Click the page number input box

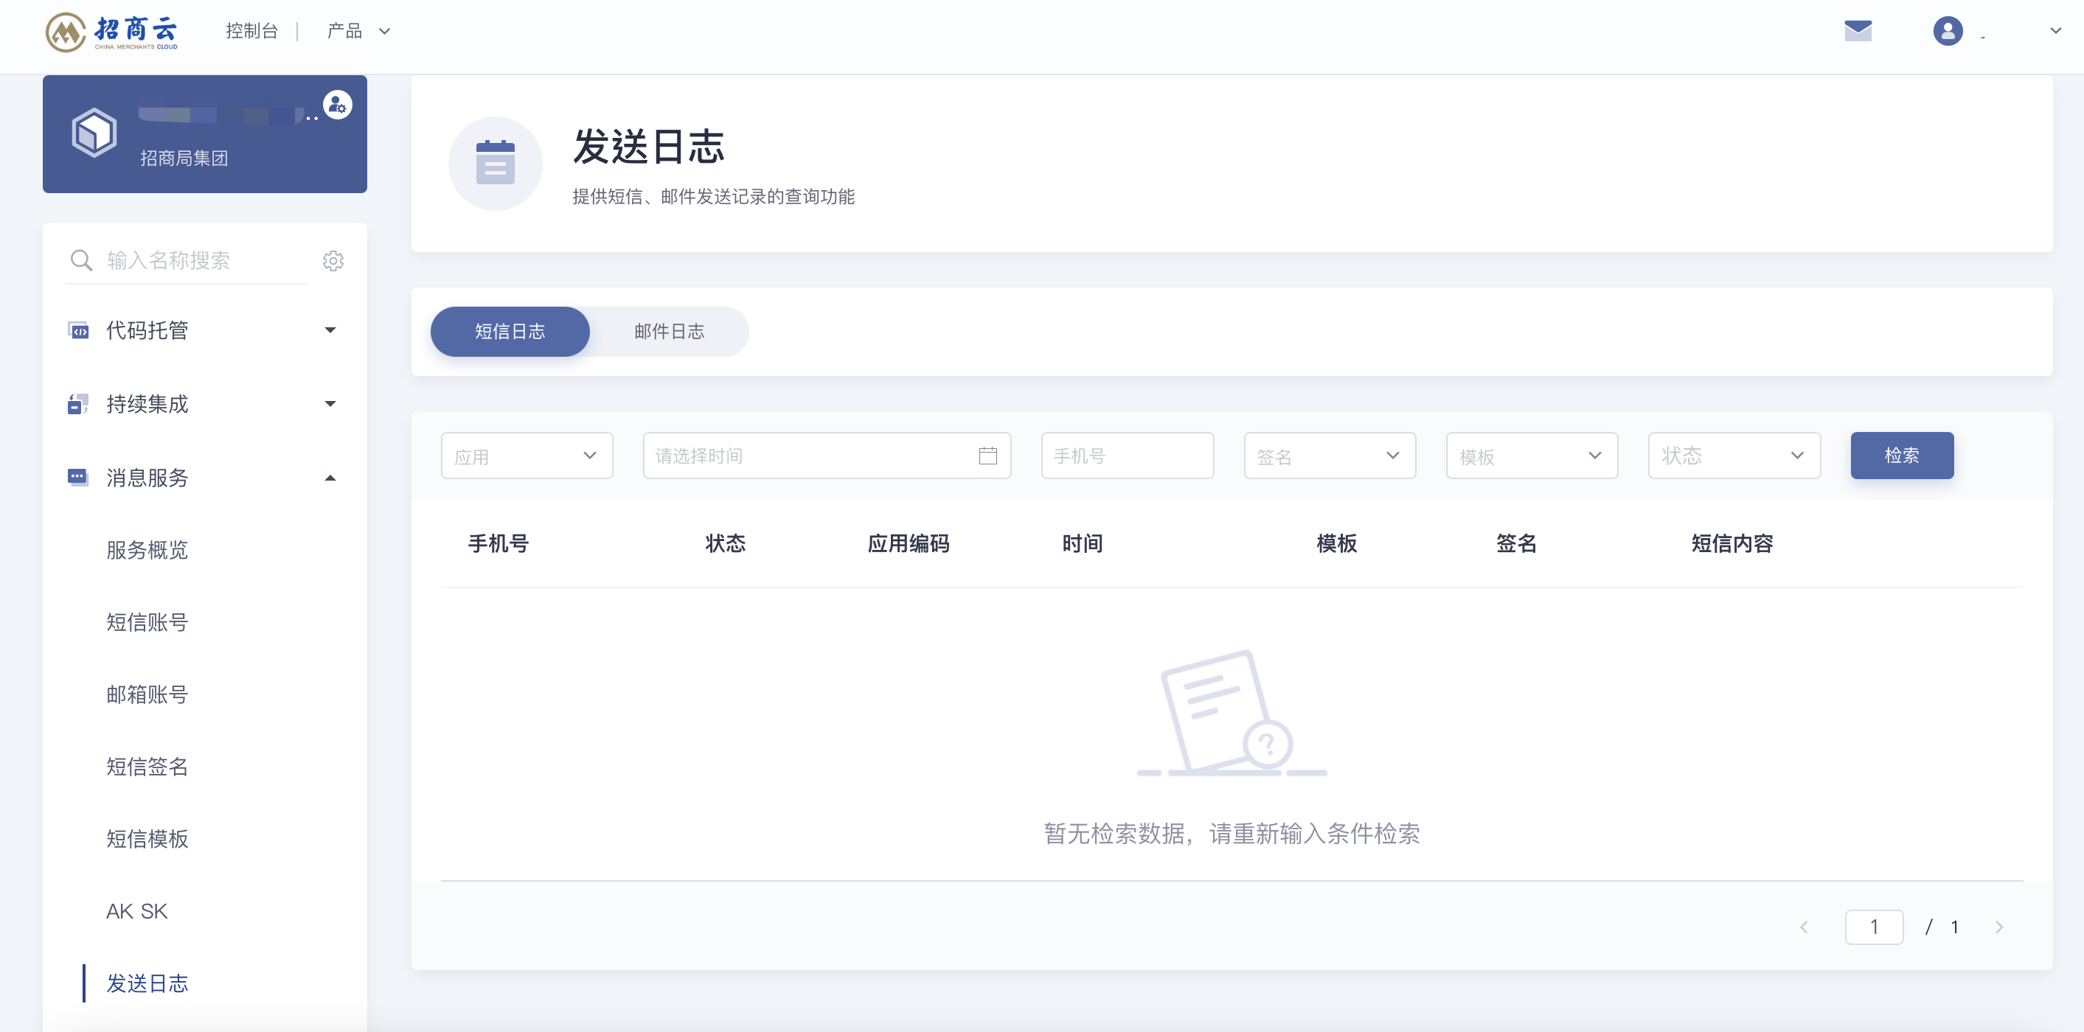[1874, 927]
